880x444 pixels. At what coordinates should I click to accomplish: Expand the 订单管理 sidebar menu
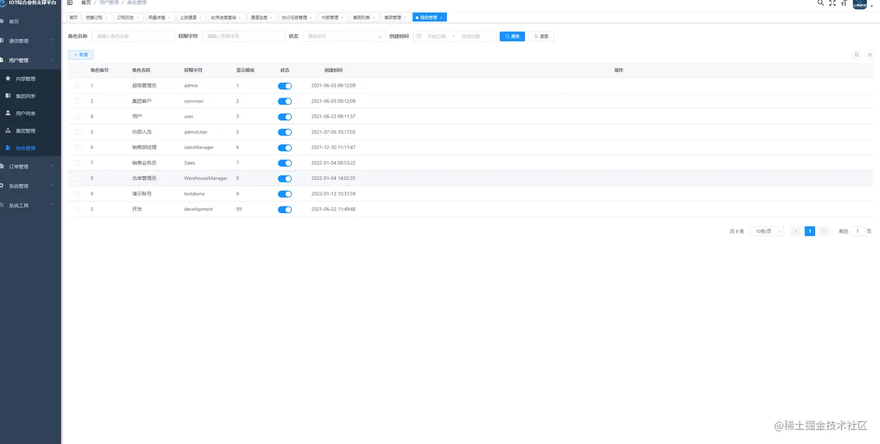(30, 166)
